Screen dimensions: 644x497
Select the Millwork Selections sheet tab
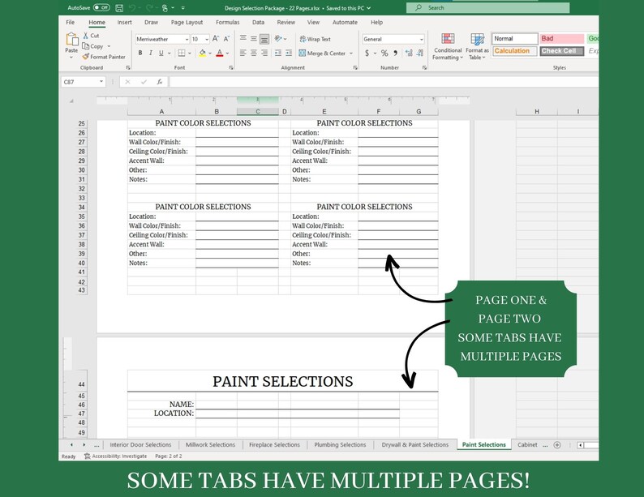point(210,444)
